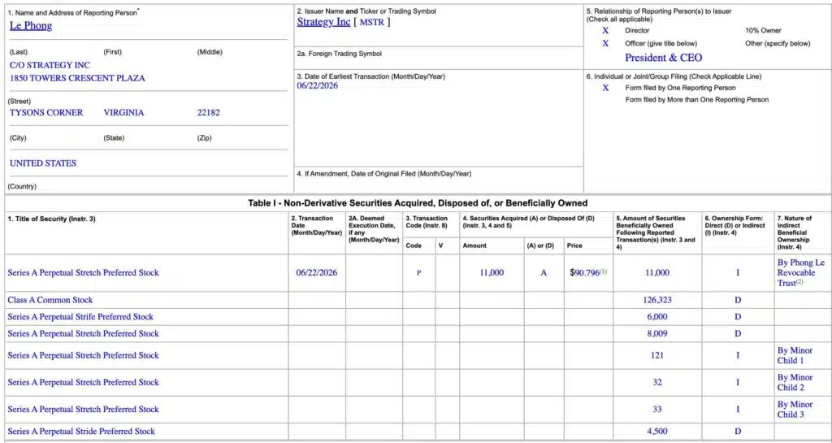Click the By Minor Child 1 ownership note
This screenshot has width=832, height=443.
[795, 355]
